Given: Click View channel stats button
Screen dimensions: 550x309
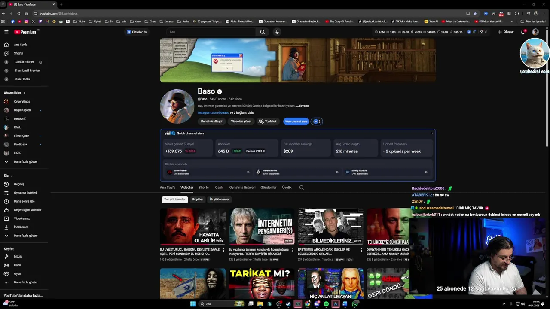Looking at the screenshot, I should point(296,121).
